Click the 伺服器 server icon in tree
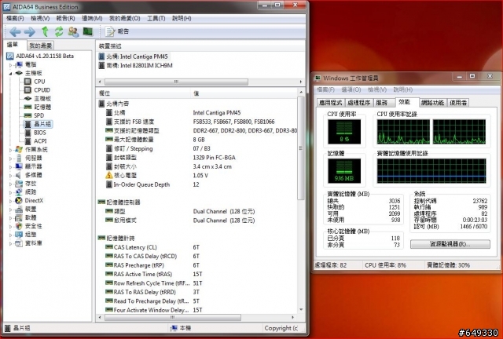This screenshot has width=503, height=339. (19, 158)
